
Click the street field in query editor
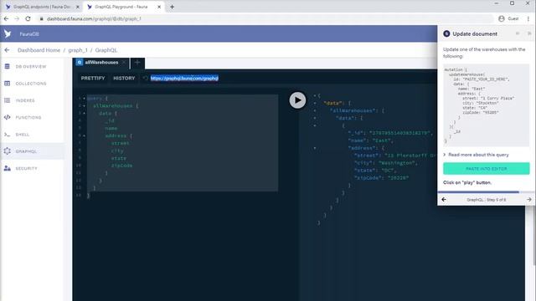(x=120, y=143)
